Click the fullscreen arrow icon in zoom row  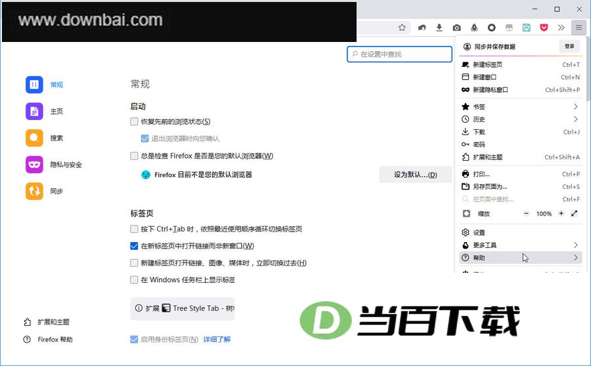click(574, 214)
